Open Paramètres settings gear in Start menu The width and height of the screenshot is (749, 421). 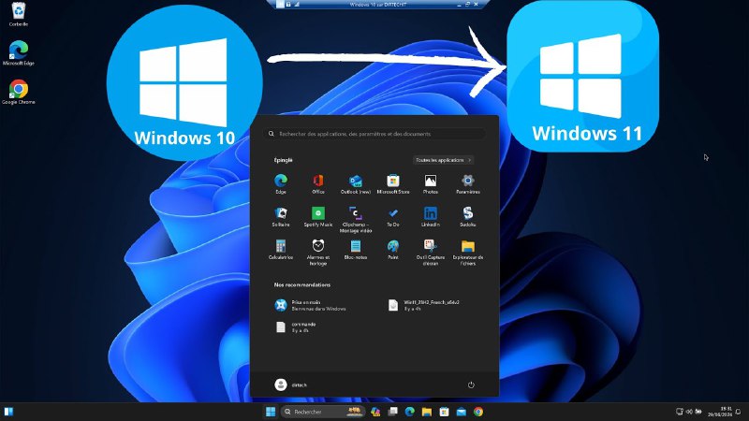[x=467, y=183]
